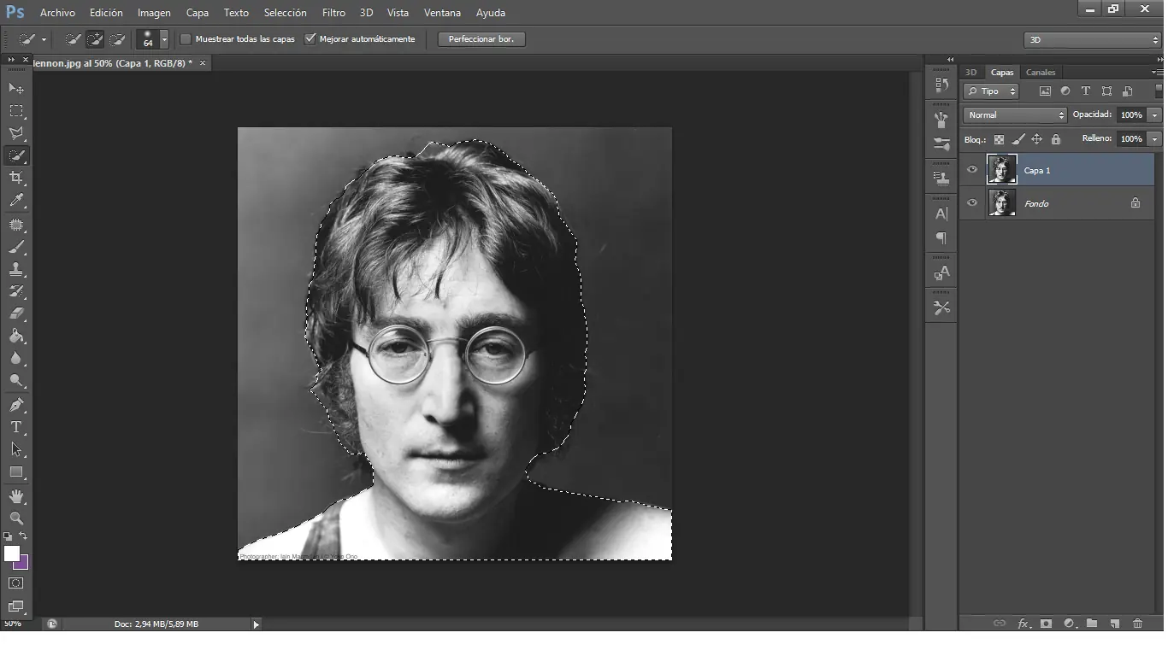Image resolution: width=1168 pixels, height=656 pixels.
Task: Create a new layer from Layers panel
Action: pyautogui.click(x=1114, y=624)
